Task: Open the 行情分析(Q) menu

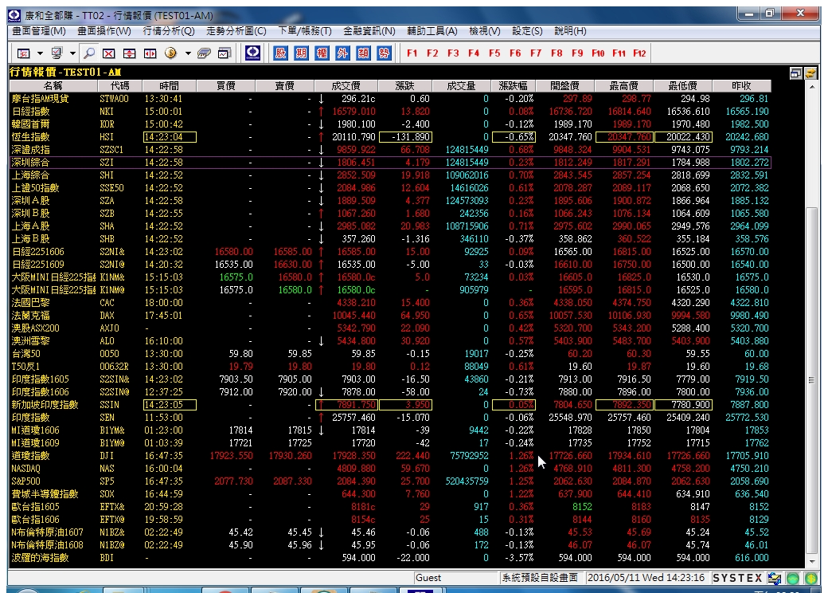Action: 169,31
